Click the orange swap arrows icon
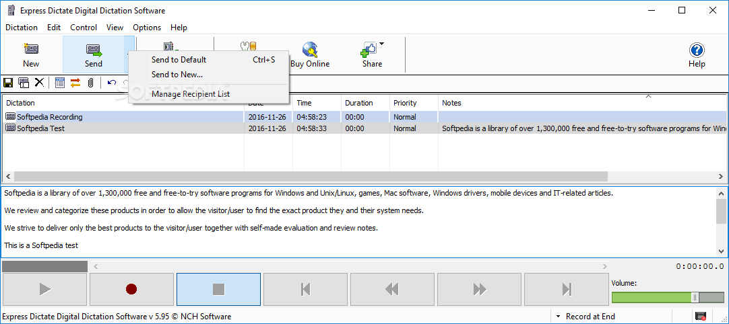The height and width of the screenshot is (324, 729). point(75,83)
